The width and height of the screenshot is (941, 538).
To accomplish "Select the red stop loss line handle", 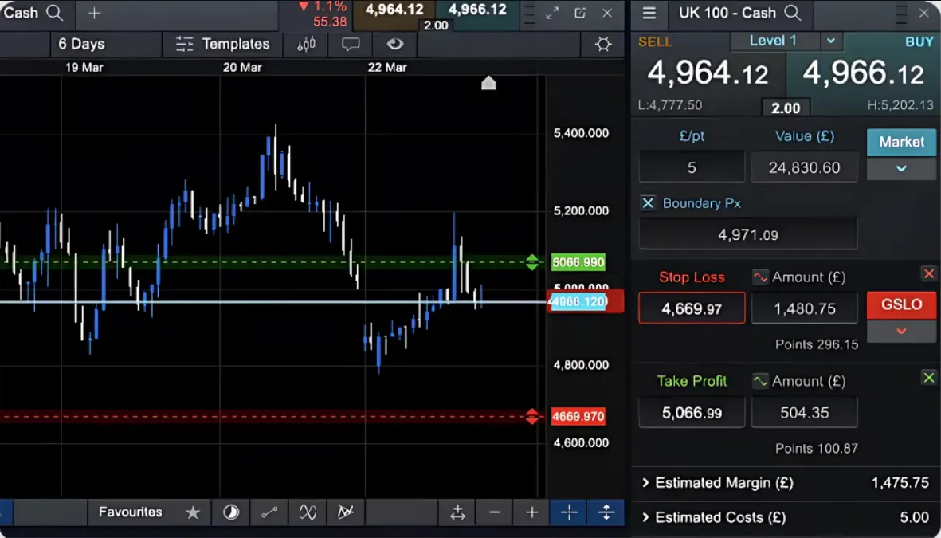I will coord(532,416).
